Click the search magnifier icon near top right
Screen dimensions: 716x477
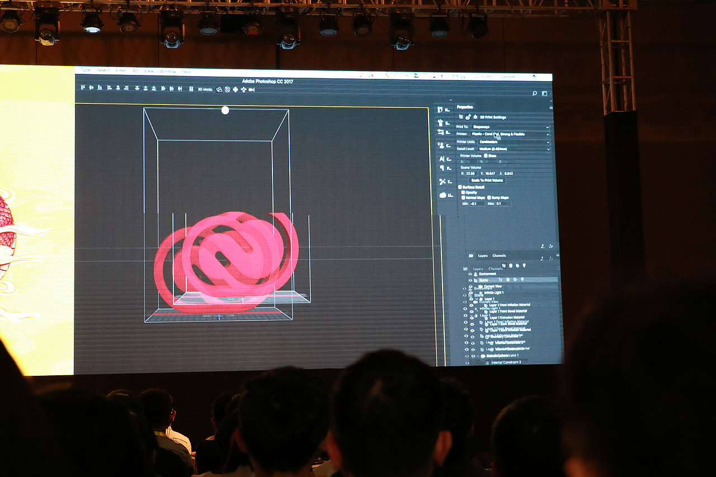[535, 93]
